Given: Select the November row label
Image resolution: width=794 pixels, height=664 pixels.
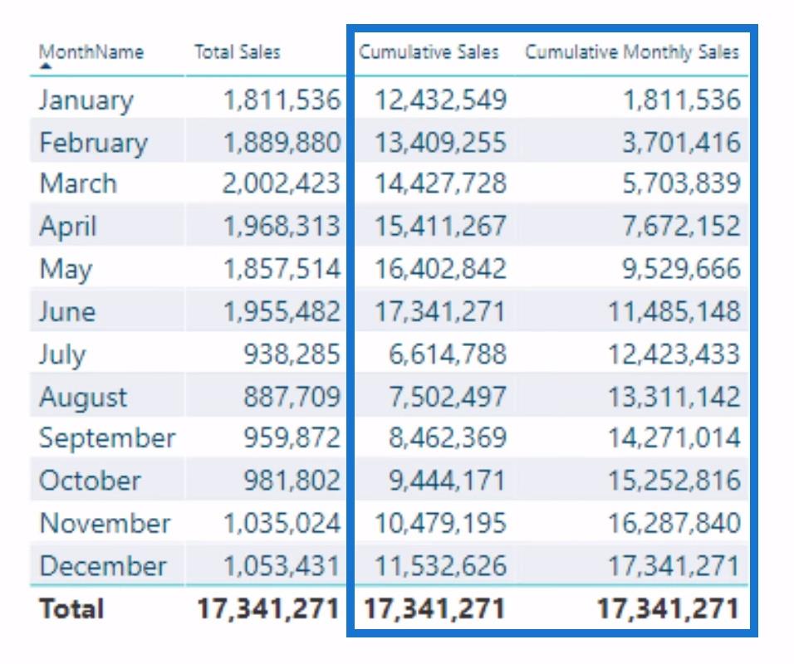Looking at the screenshot, I should 105,523.
